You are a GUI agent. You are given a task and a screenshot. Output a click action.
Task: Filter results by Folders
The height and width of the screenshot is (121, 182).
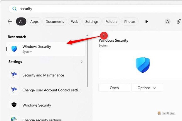111,22
